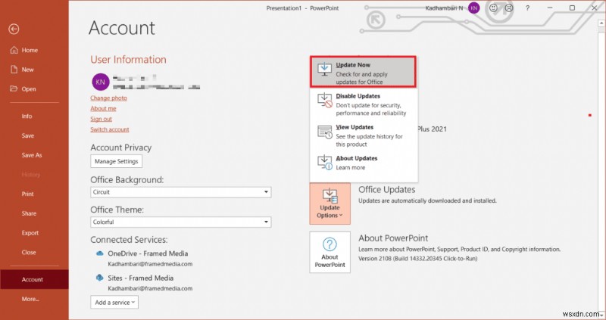
Task: Click the About PowerPoint button
Action: click(330, 253)
